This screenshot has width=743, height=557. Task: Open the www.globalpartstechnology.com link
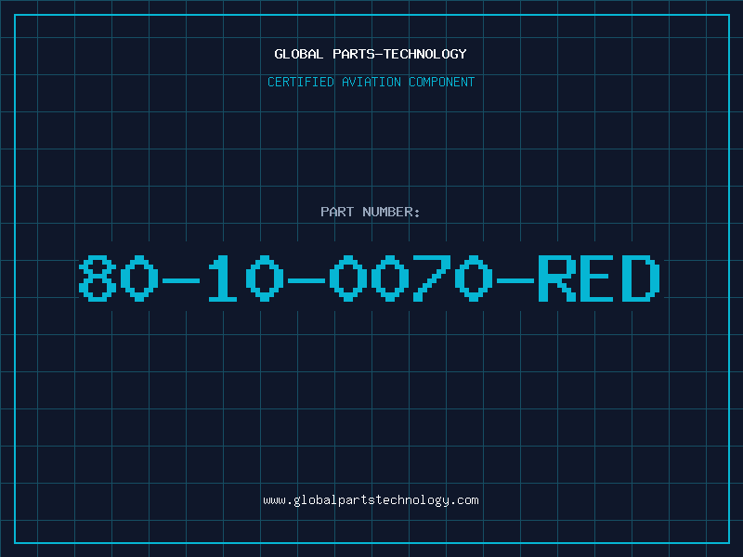pyautogui.click(x=371, y=500)
